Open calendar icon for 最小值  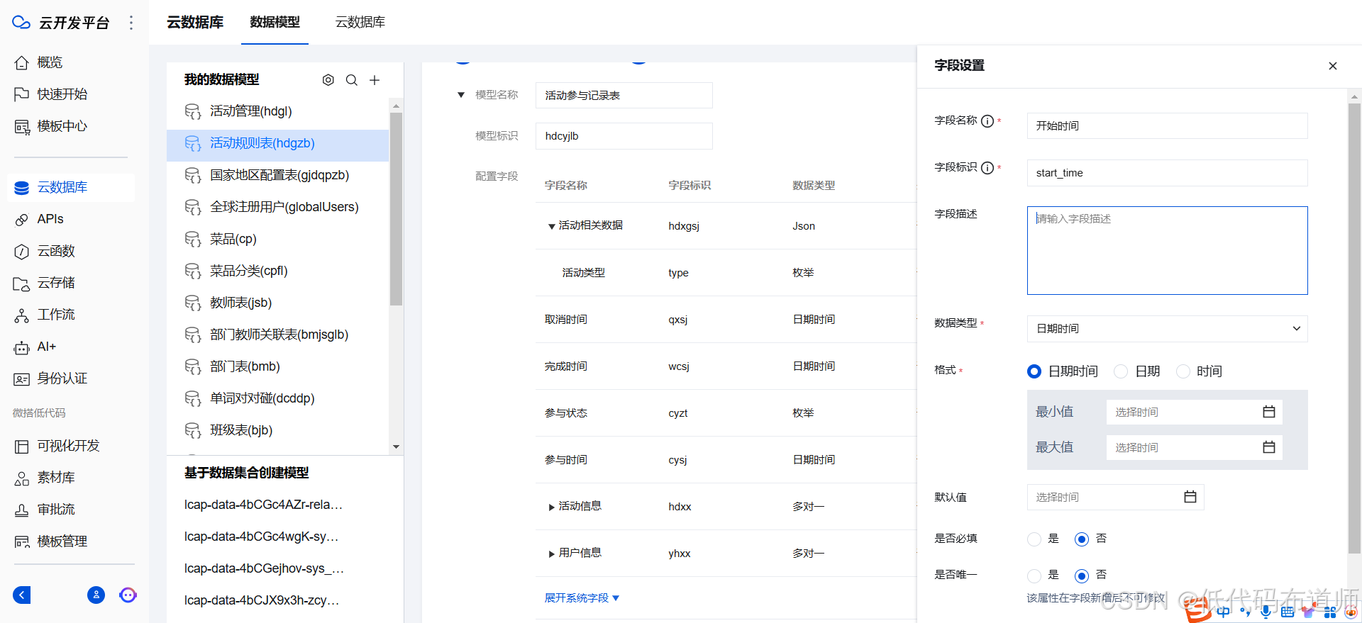[1269, 412]
